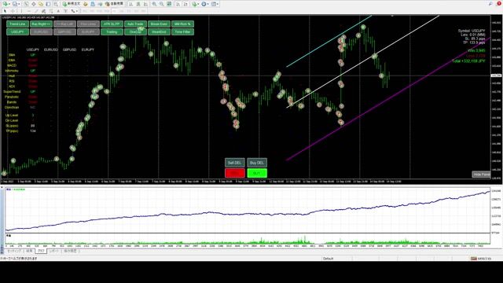Switch chart to candlestick mode
Image resolution: width=503 pixels, height=283 pixels.
coord(138,4)
